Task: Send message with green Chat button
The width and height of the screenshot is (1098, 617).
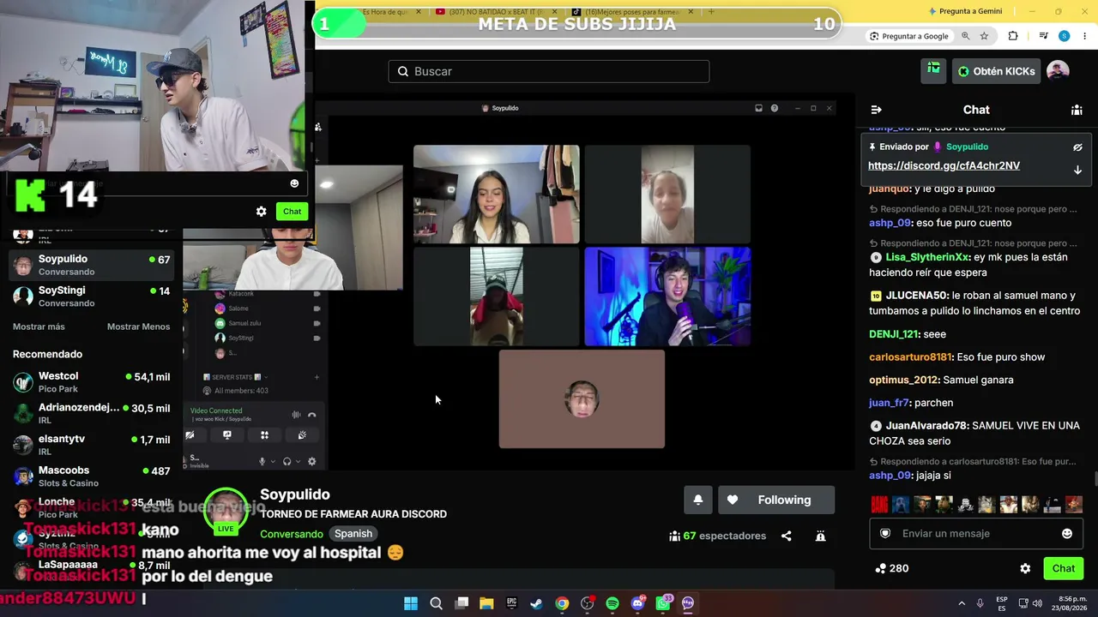Action: click(x=1064, y=568)
